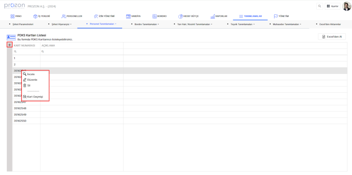Open the user profile avatar
Screen dimensions: 352x175
[x=346, y=6]
